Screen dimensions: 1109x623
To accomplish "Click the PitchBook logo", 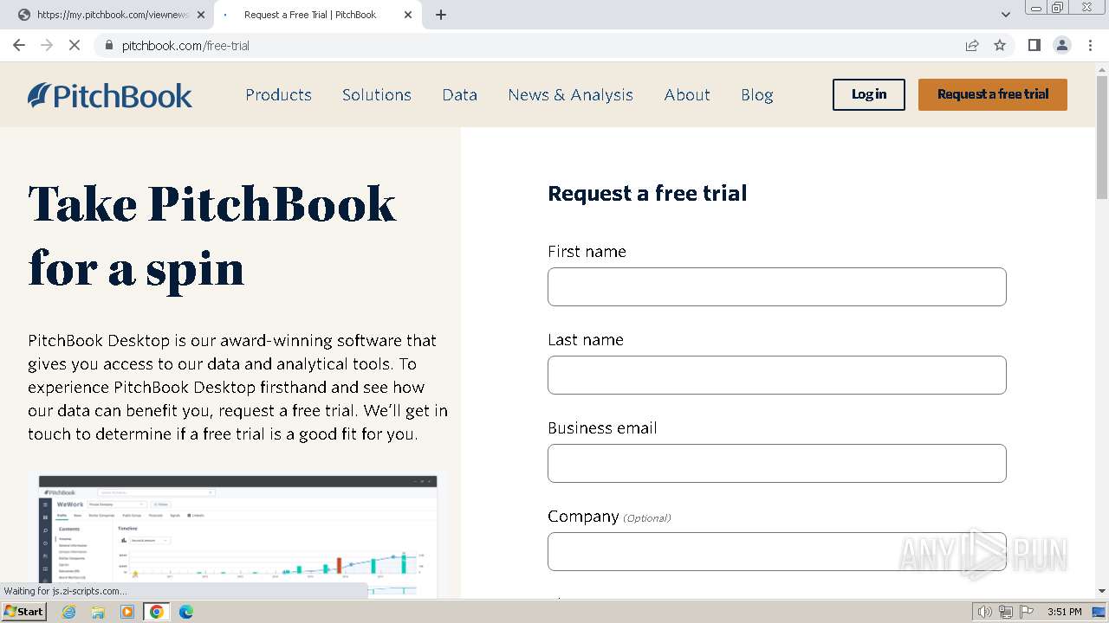I will click(110, 95).
